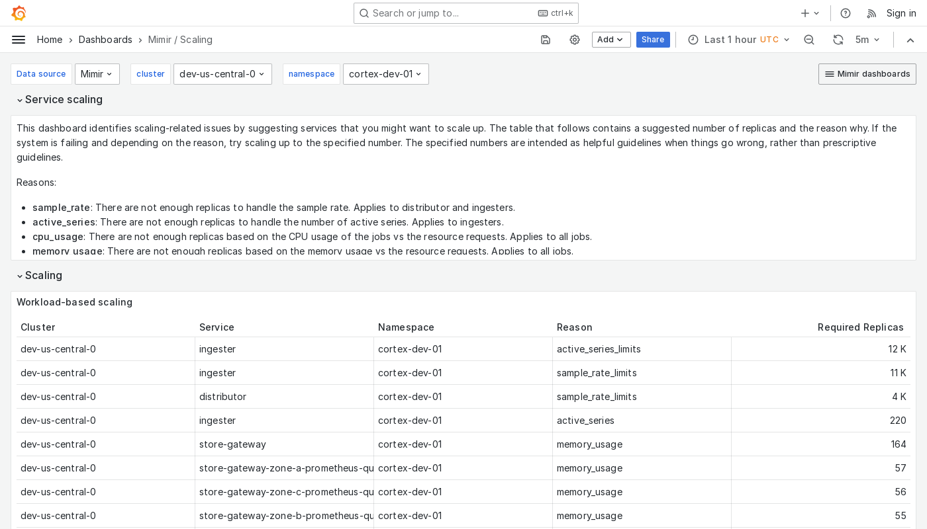The height and width of the screenshot is (529, 927).
Task: Click the 11 K required replicas value
Action: tap(898, 373)
